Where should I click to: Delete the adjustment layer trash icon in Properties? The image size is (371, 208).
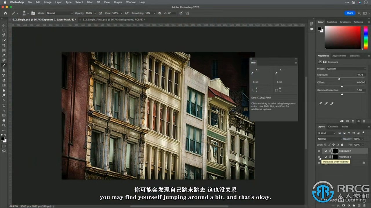coord(364,121)
